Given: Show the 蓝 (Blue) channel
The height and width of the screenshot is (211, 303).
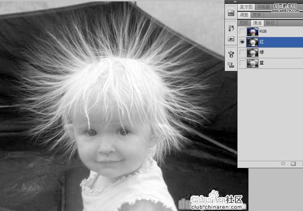Looking at the screenshot, I should (x=242, y=63).
